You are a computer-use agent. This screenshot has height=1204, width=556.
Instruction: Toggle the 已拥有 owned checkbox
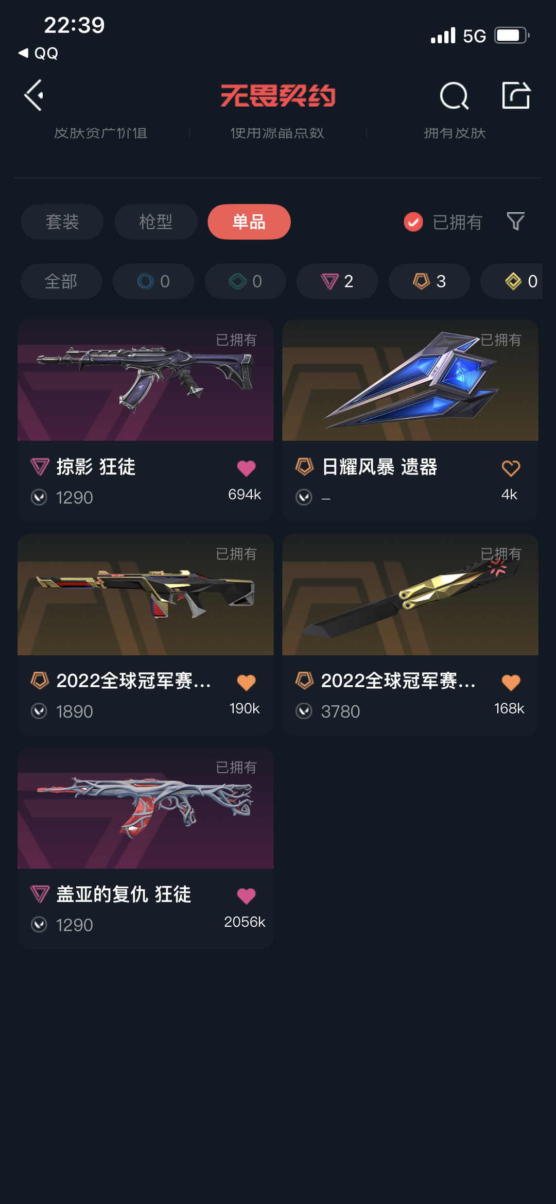[x=413, y=222]
